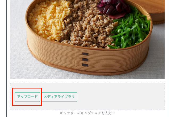The height and width of the screenshot is (117, 171).
Task: Select the gallery block via its left border
Action: (x=6, y=58)
